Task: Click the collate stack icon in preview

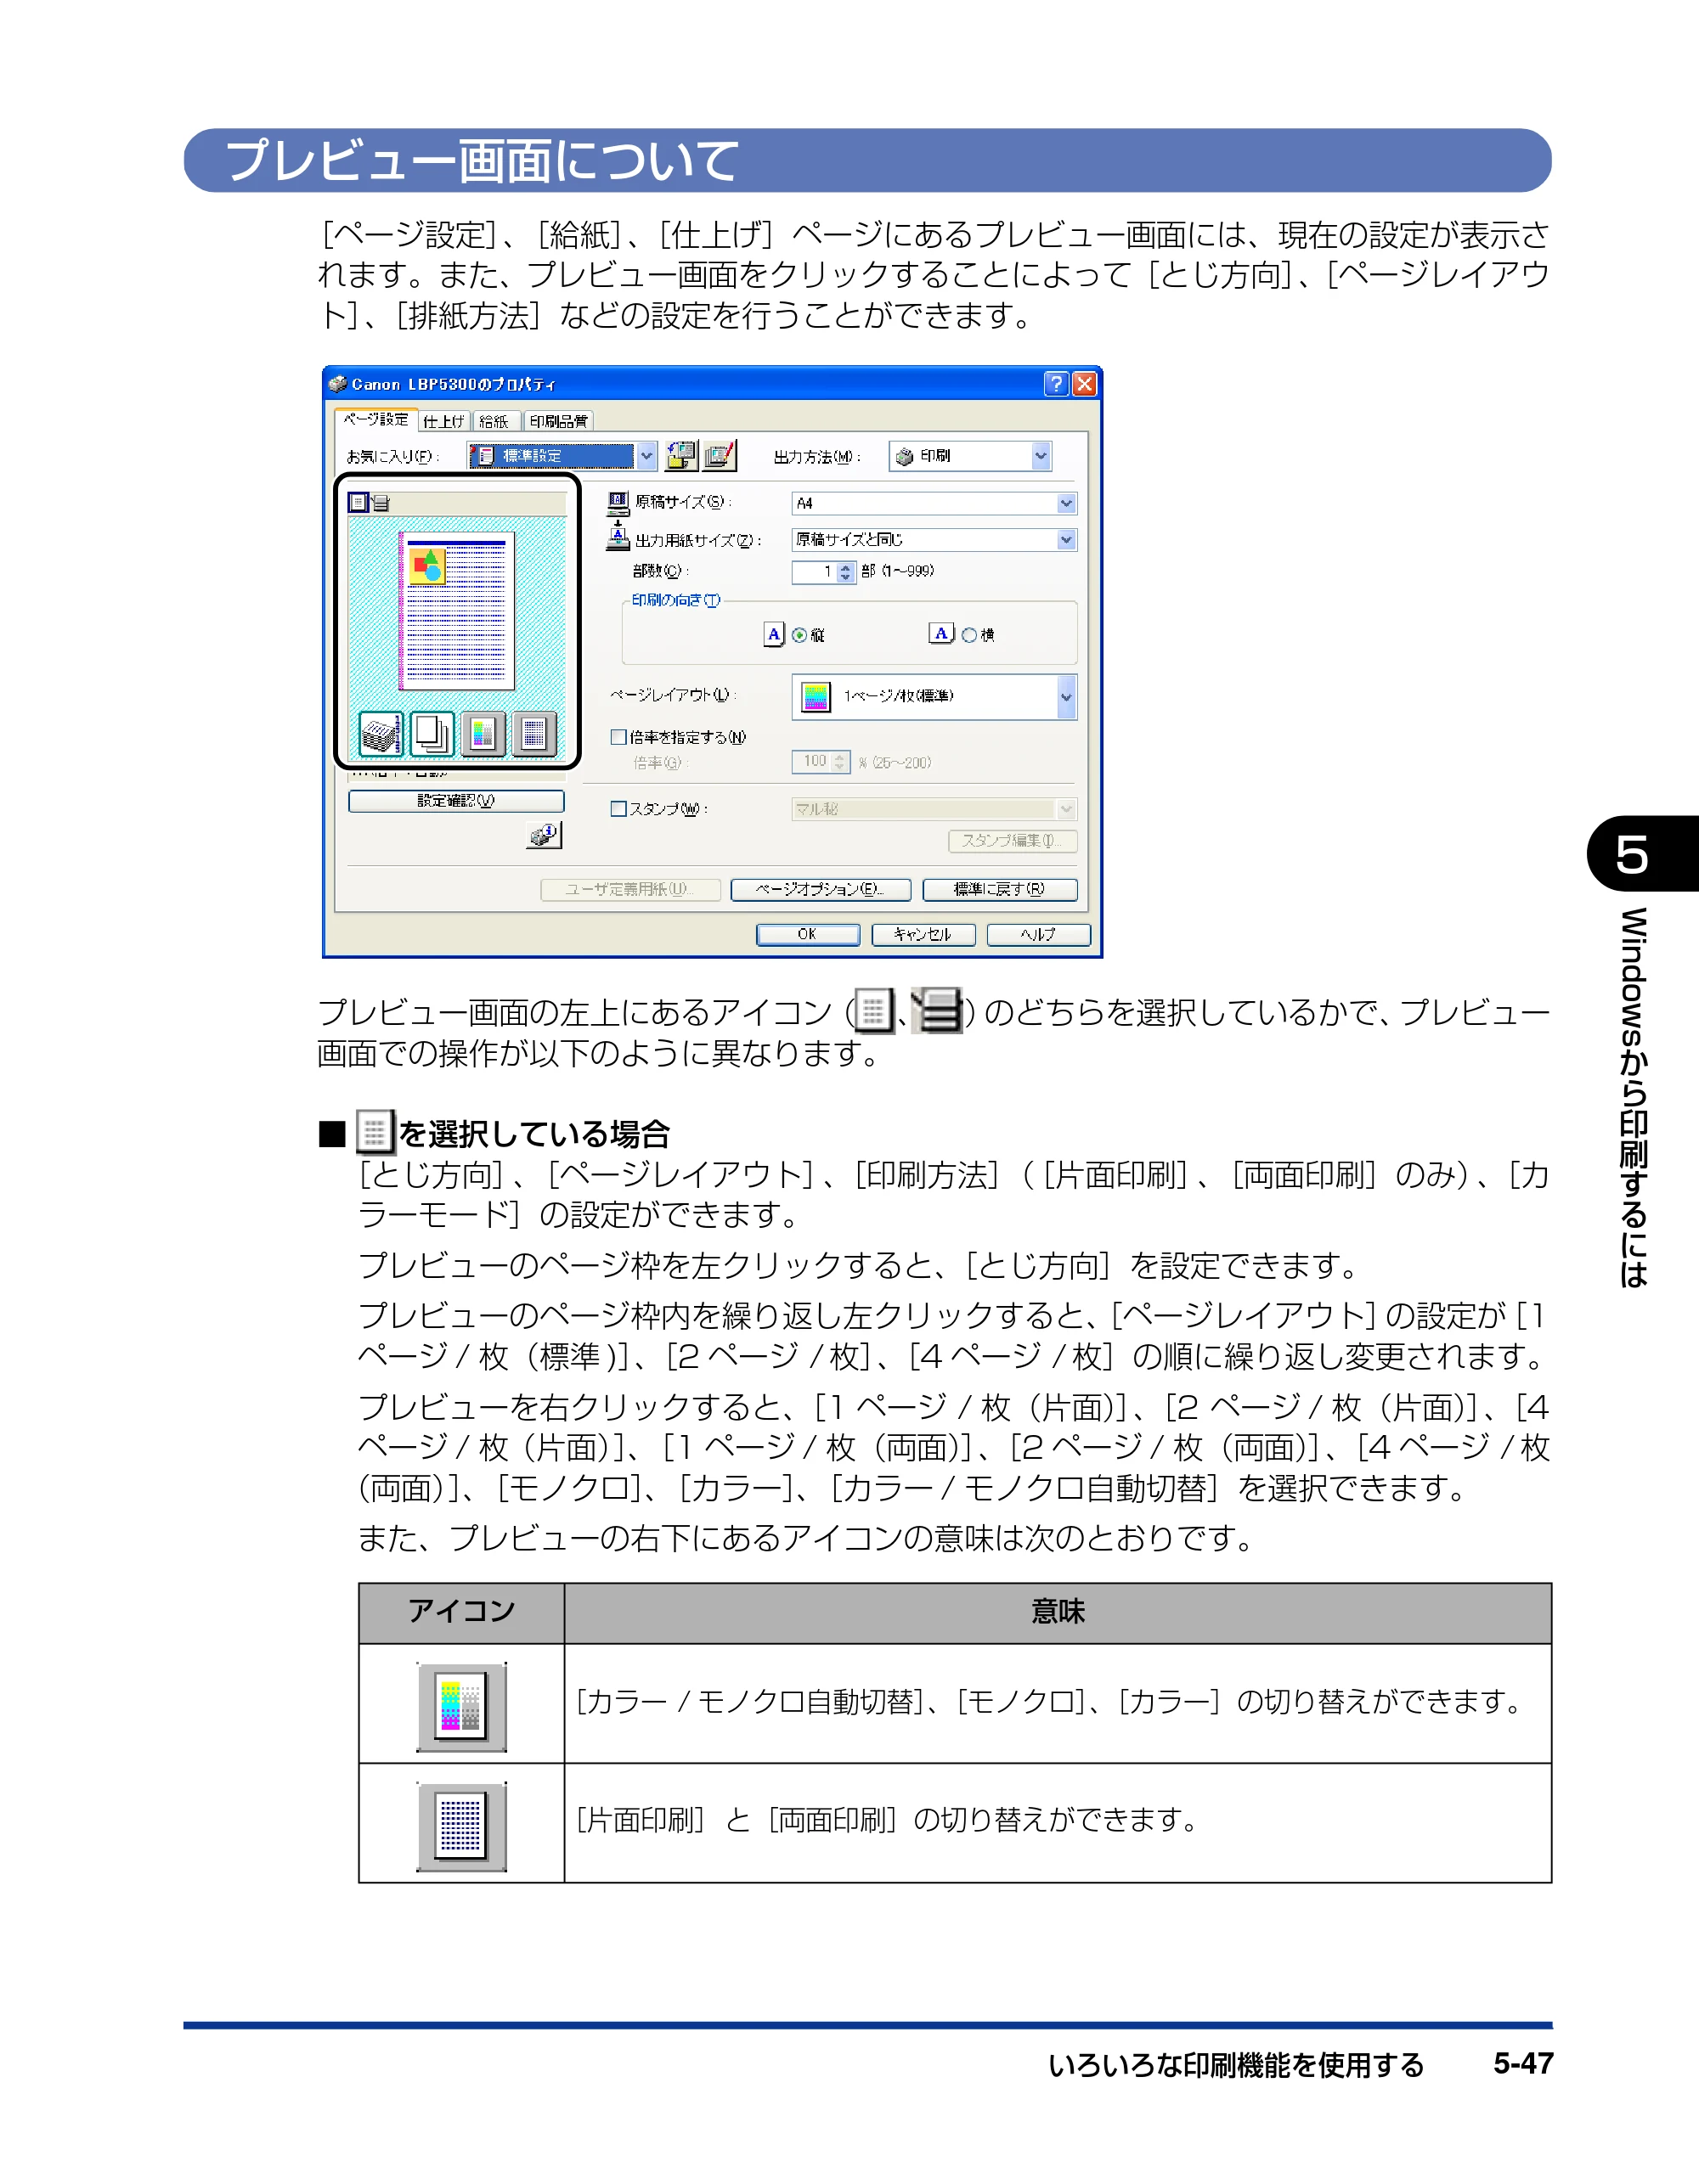Action: click(x=381, y=734)
